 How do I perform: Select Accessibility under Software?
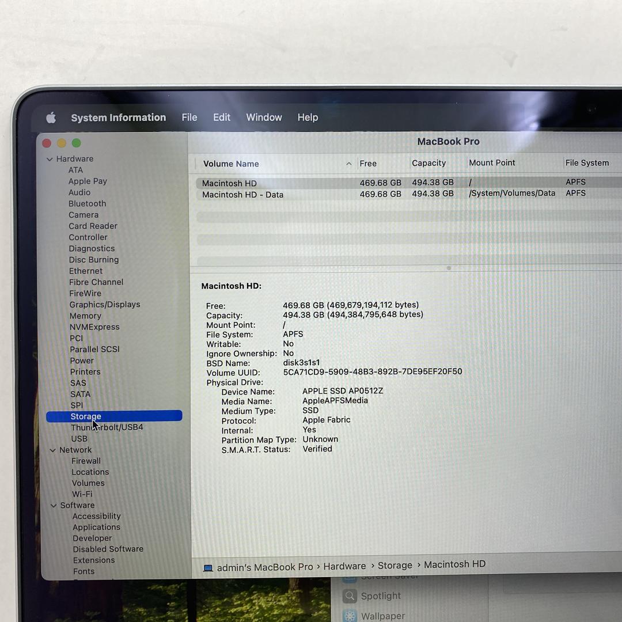pyautogui.click(x=96, y=516)
